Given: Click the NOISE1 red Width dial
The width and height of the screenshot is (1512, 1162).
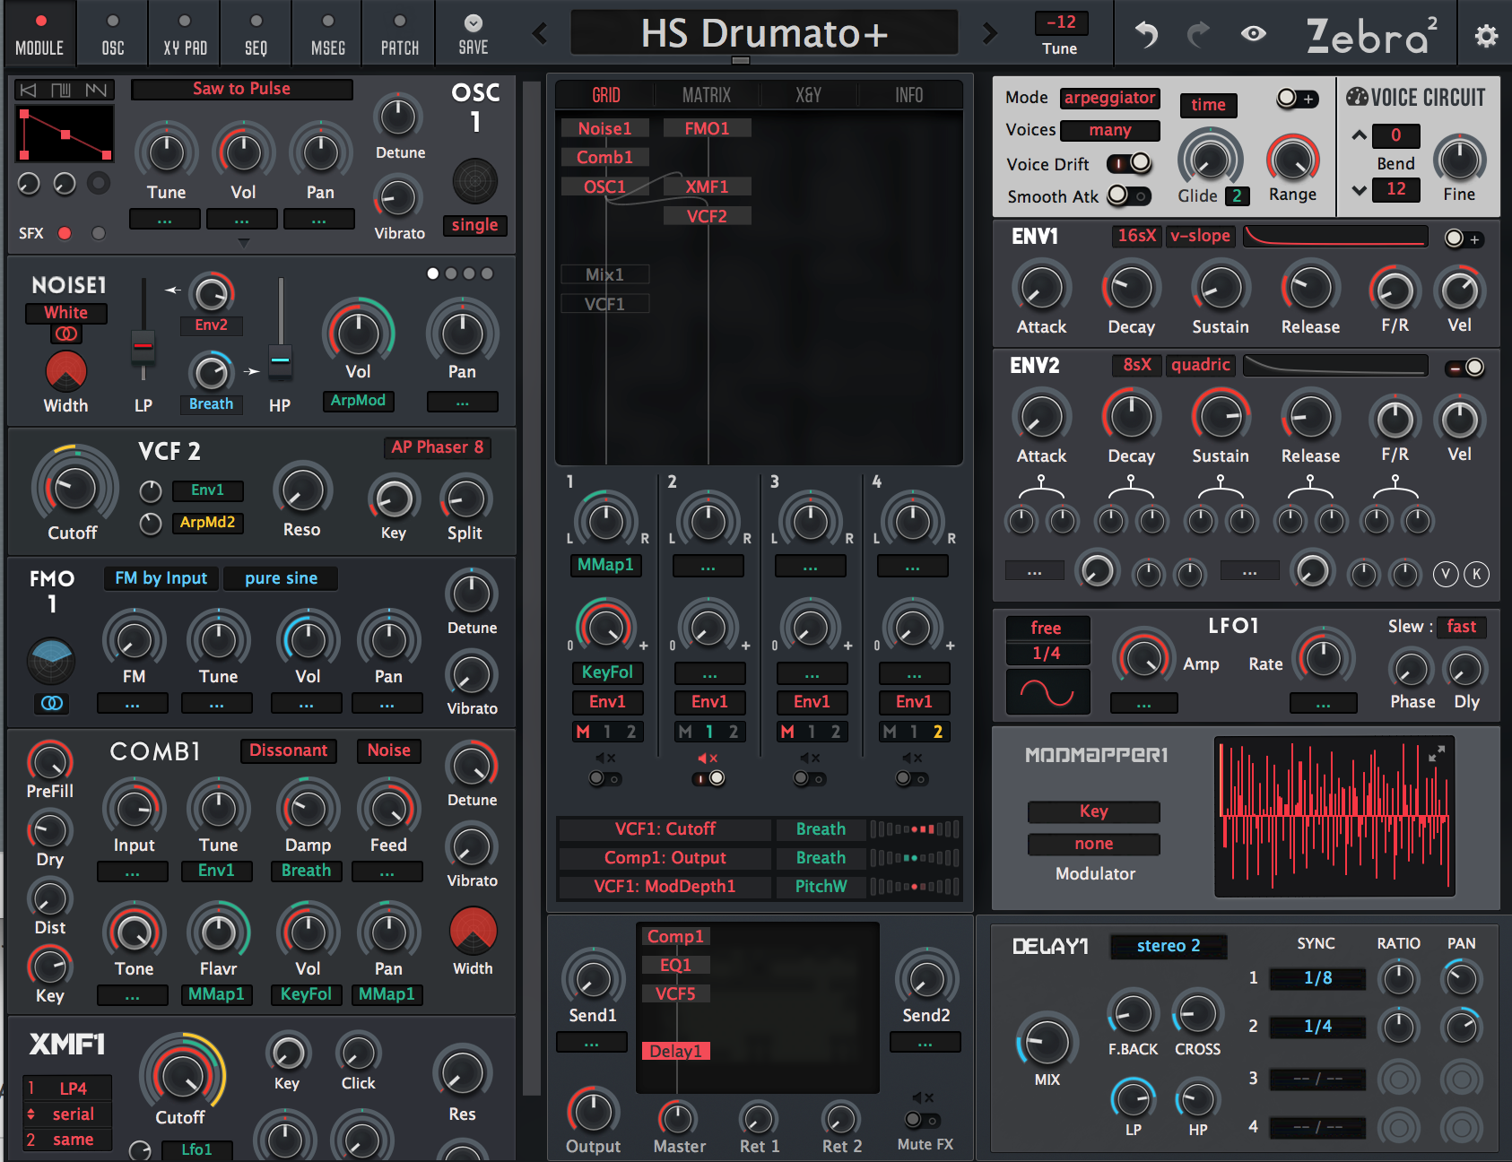Looking at the screenshot, I should tap(66, 371).
